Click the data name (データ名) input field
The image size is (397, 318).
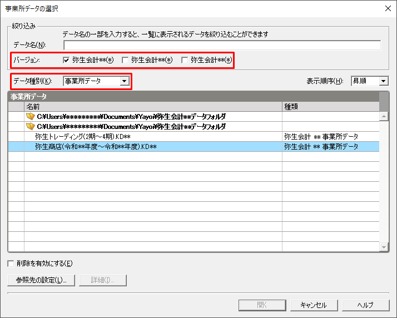pyautogui.click(x=222, y=45)
